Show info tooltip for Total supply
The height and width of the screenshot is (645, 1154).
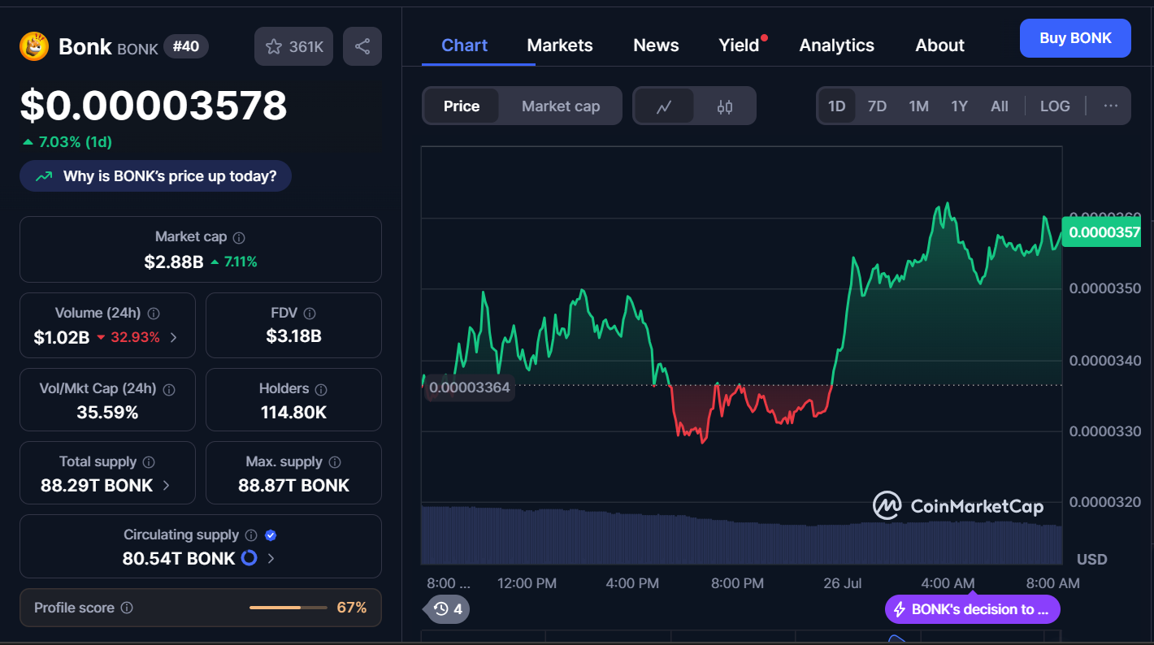pyautogui.click(x=149, y=462)
